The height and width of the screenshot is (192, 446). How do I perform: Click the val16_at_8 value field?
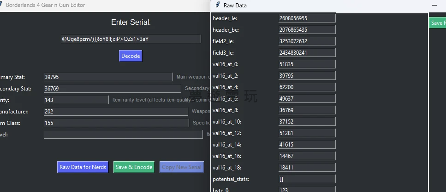coord(307,110)
